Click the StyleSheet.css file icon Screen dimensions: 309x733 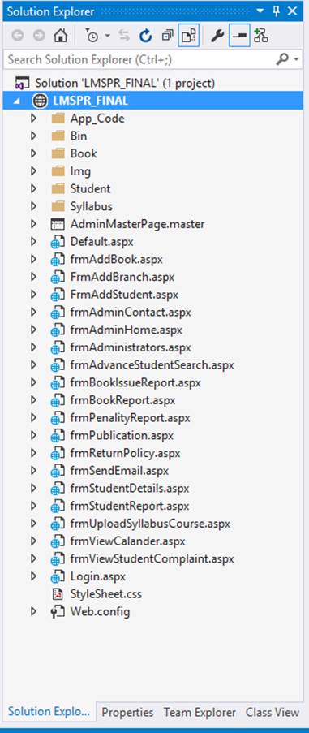coord(58,594)
